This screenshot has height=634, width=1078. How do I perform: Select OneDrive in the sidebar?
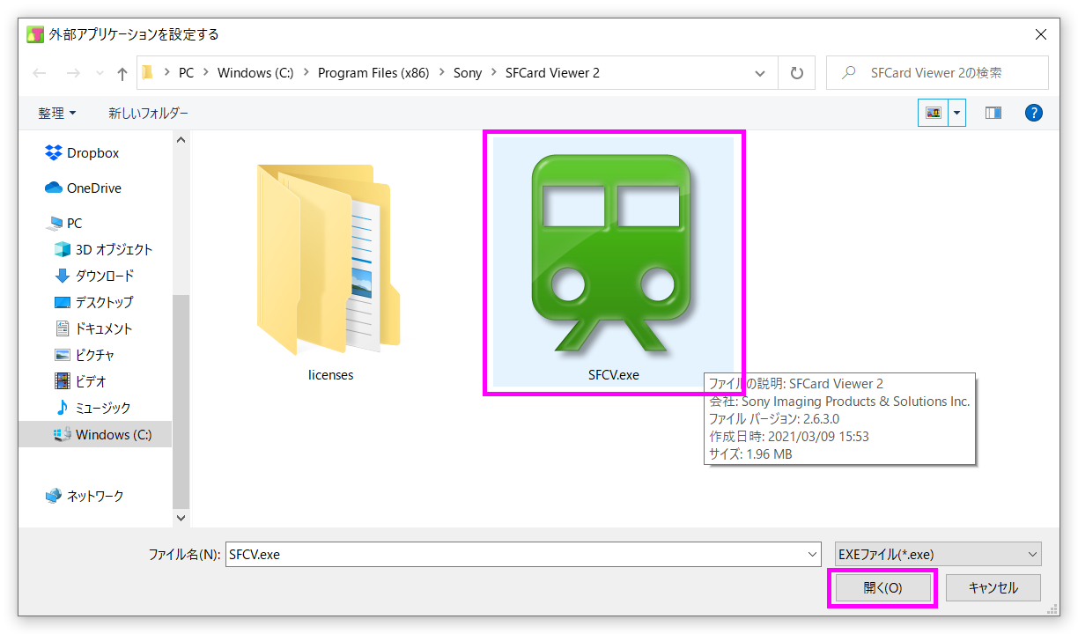(x=93, y=188)
